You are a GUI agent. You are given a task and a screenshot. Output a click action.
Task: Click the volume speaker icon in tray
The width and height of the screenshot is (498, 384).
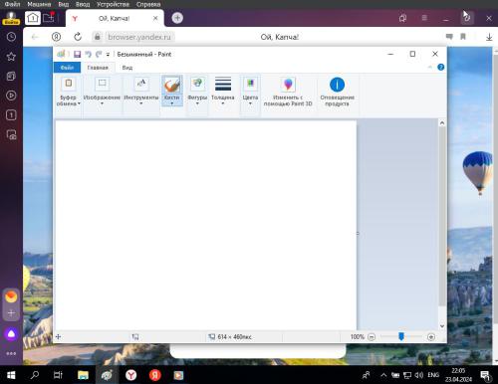[x=419, y=375]
